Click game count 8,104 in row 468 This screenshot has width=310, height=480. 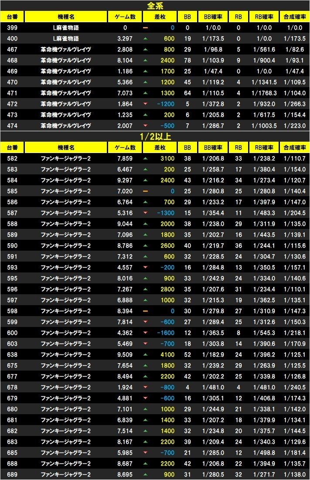(125, 61)
